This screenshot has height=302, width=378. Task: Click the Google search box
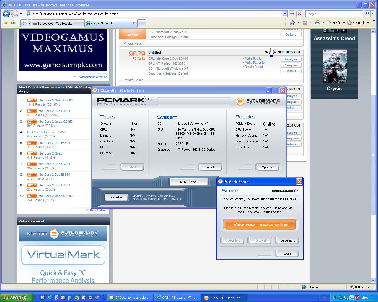point(334,14)
